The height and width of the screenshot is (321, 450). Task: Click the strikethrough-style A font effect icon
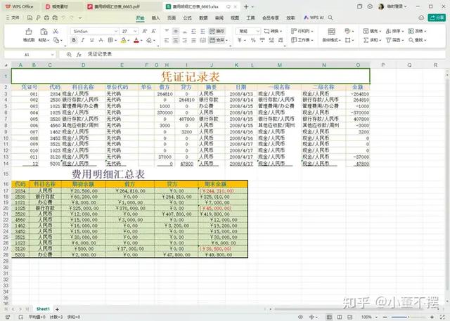pos(101,41)
